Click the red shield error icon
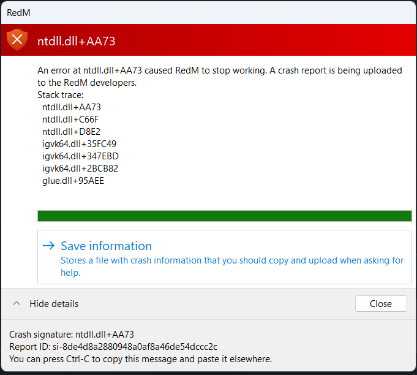Image resolution: width=417 pixels, height=375 pixels. pyautogui.click(x=17, y=40)
